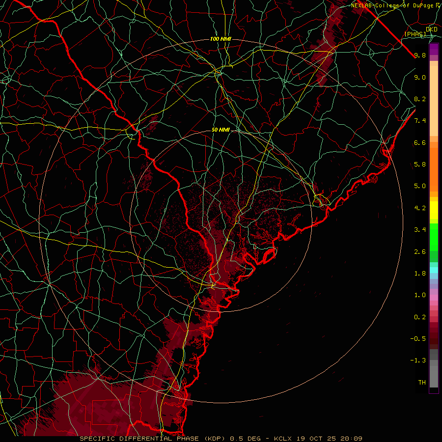Click the 8.2 legend value
The height and width of the screenshot is (442, 442).
tap(420, 99)
